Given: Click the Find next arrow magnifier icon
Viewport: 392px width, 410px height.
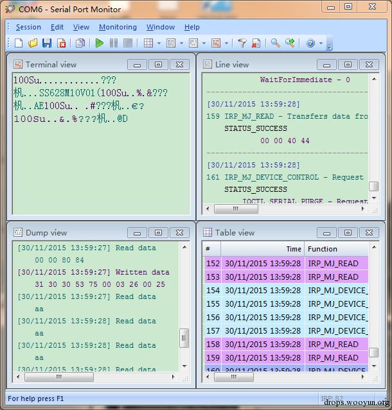Looking at the screenshot, I should point(290,43).
